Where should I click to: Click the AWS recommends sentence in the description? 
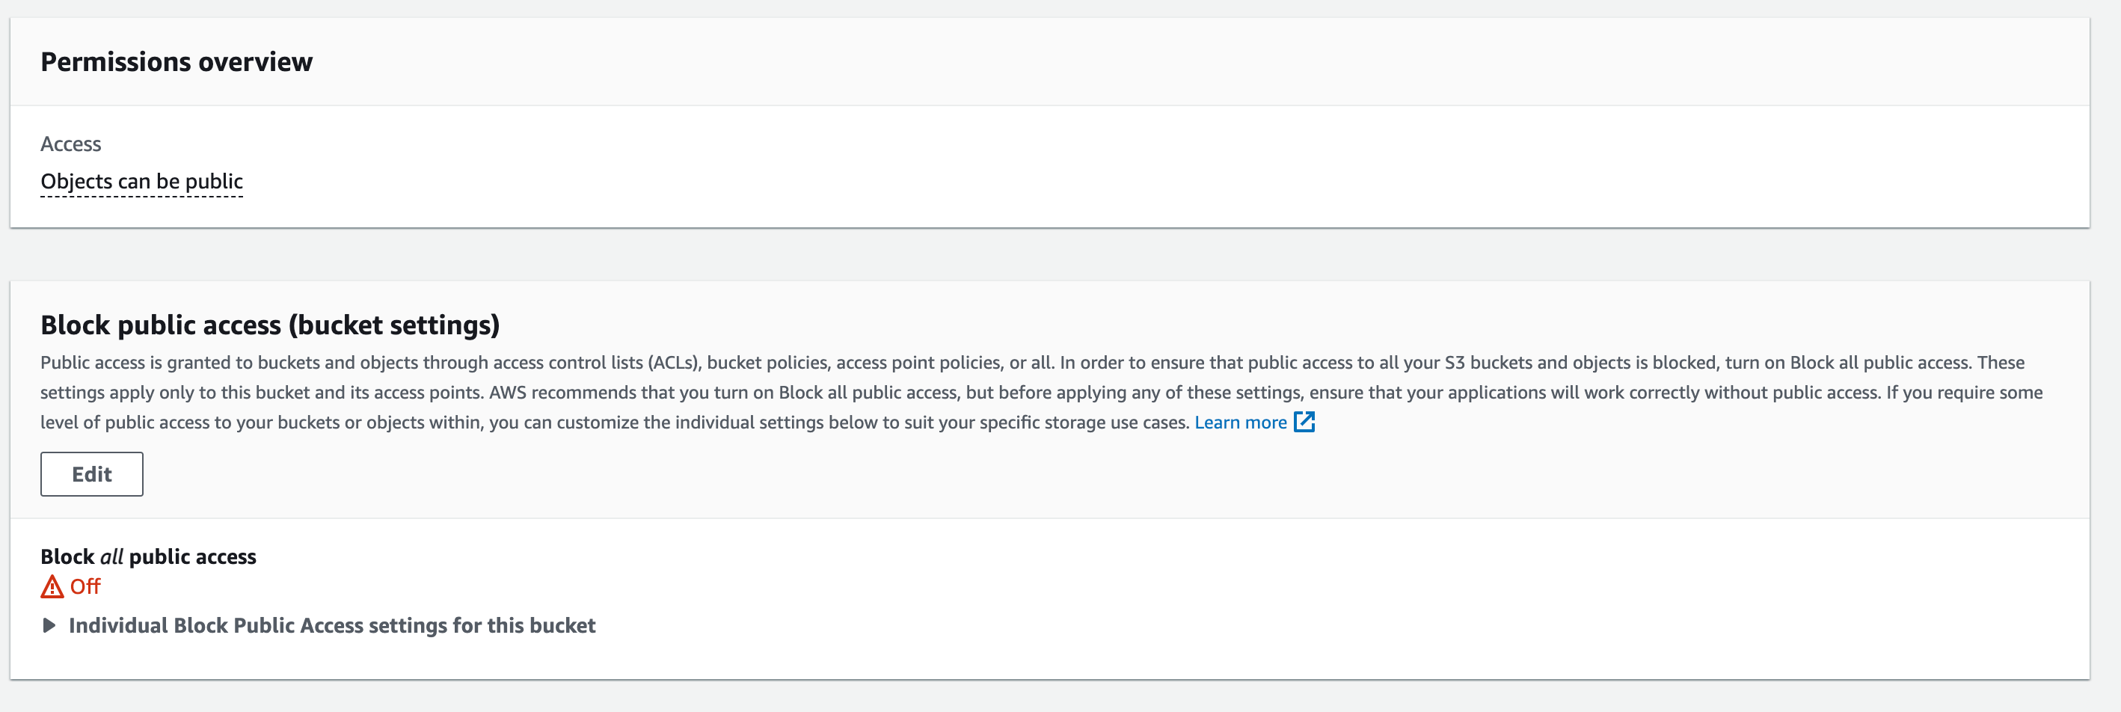click(x=725, y=393)
